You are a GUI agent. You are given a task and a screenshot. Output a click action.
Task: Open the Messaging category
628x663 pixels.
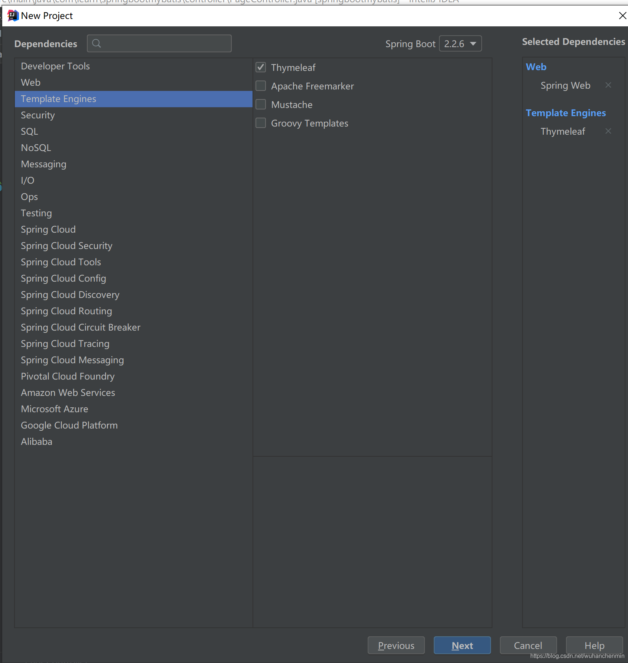pyautogui.click(x=134, y=164)
